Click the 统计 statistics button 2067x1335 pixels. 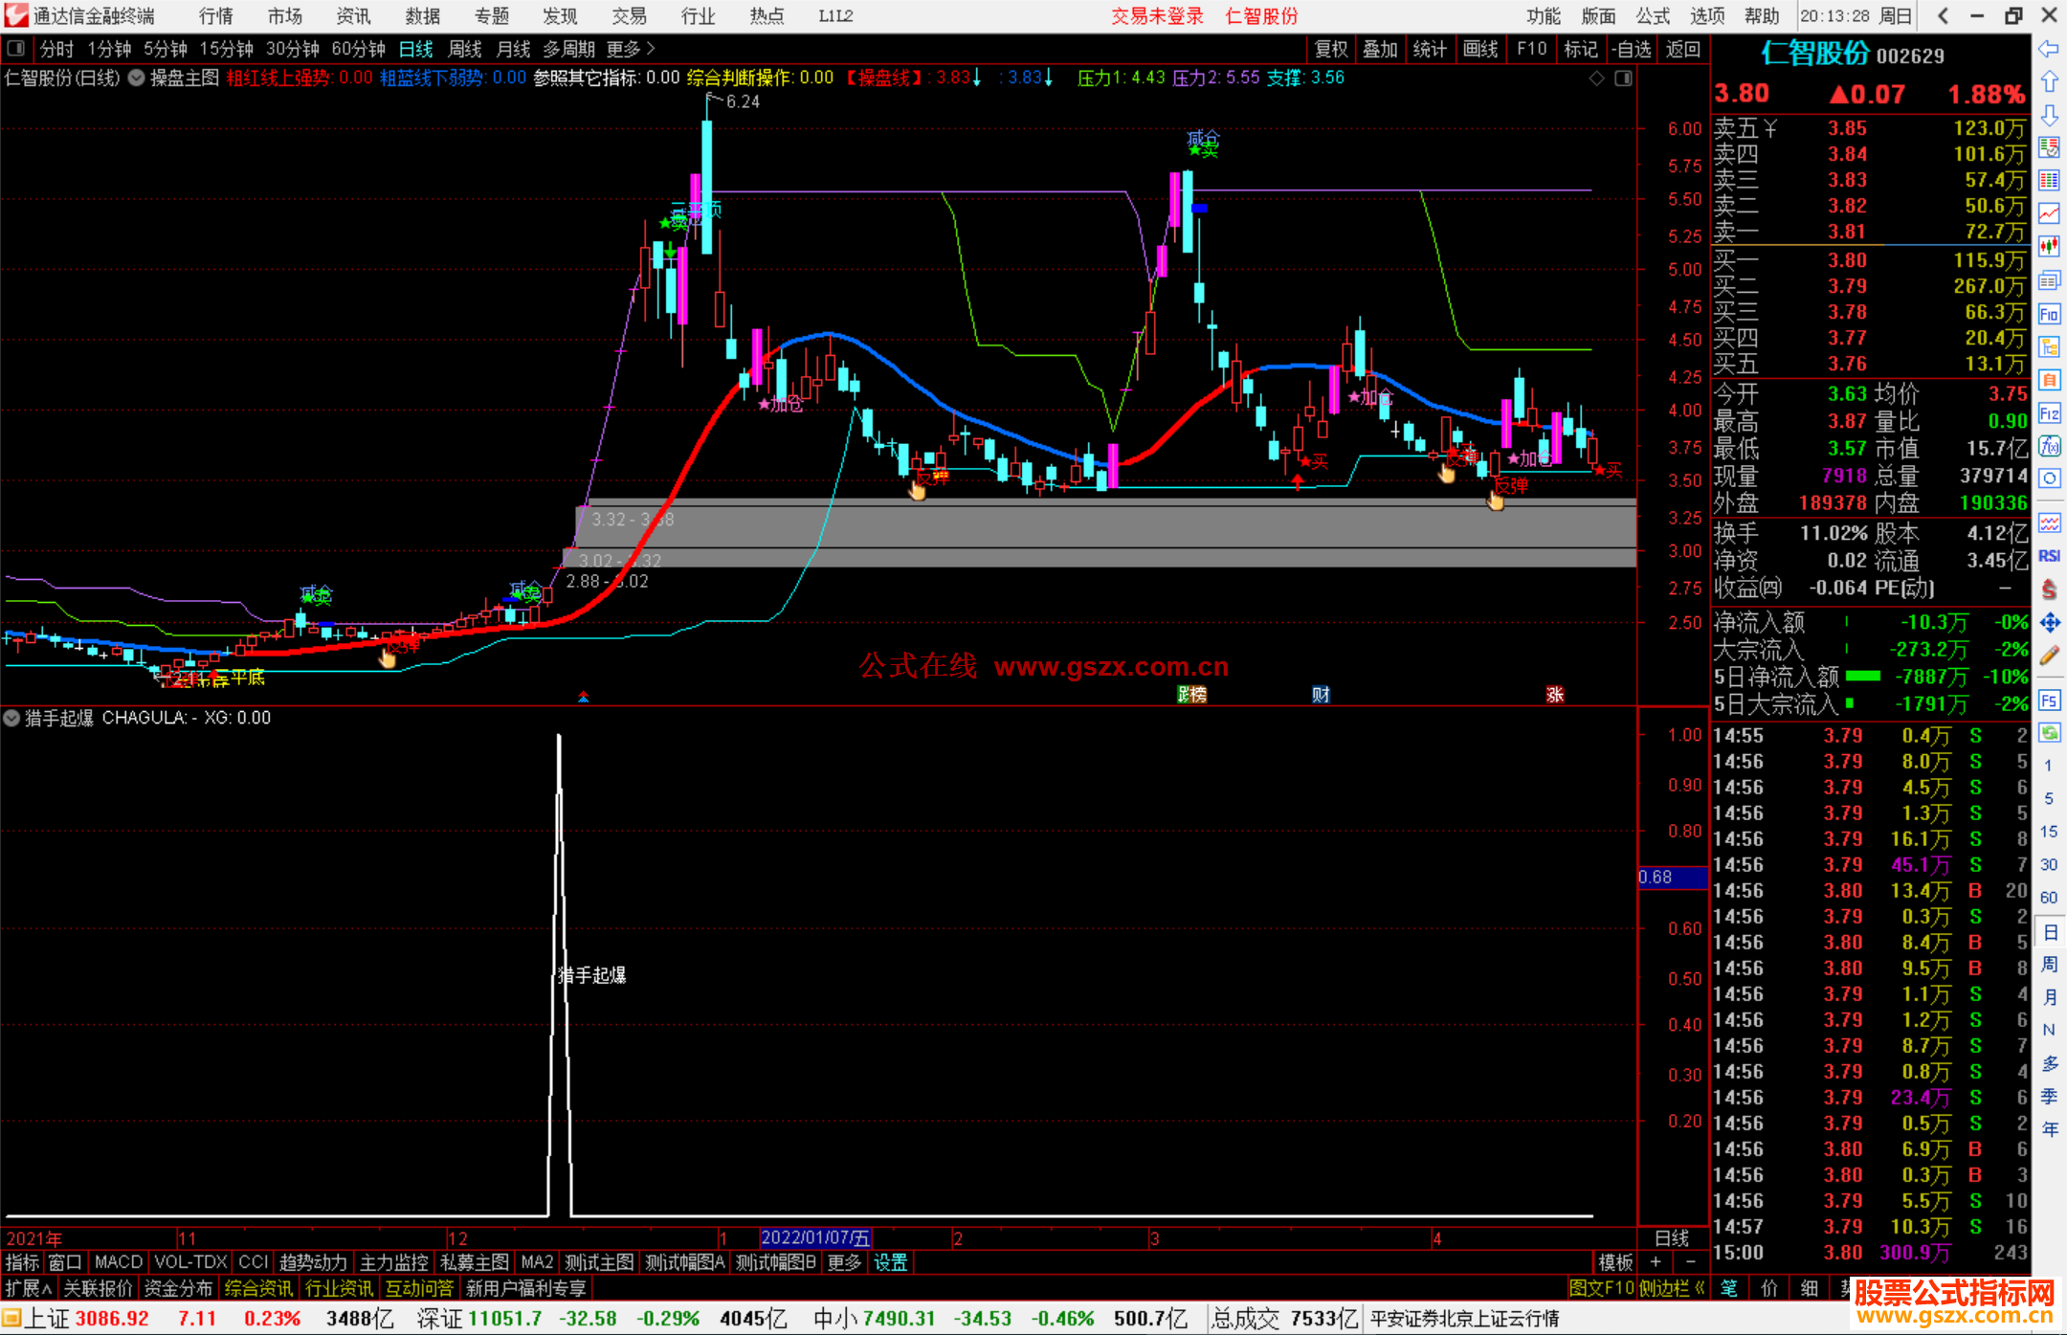1431,49
